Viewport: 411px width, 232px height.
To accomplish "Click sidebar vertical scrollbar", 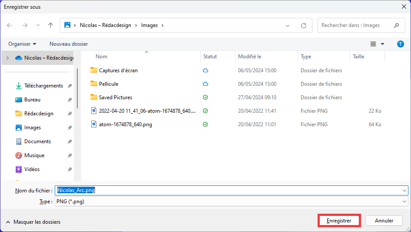I will tap(77, 88).
